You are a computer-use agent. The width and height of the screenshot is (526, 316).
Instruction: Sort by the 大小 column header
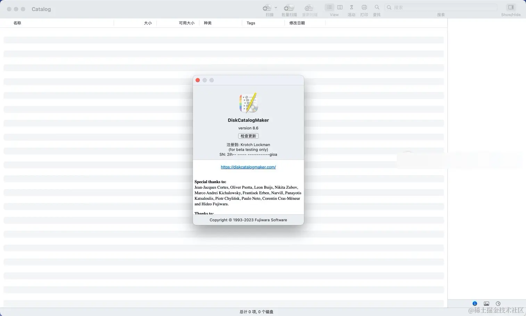[148, 23]
